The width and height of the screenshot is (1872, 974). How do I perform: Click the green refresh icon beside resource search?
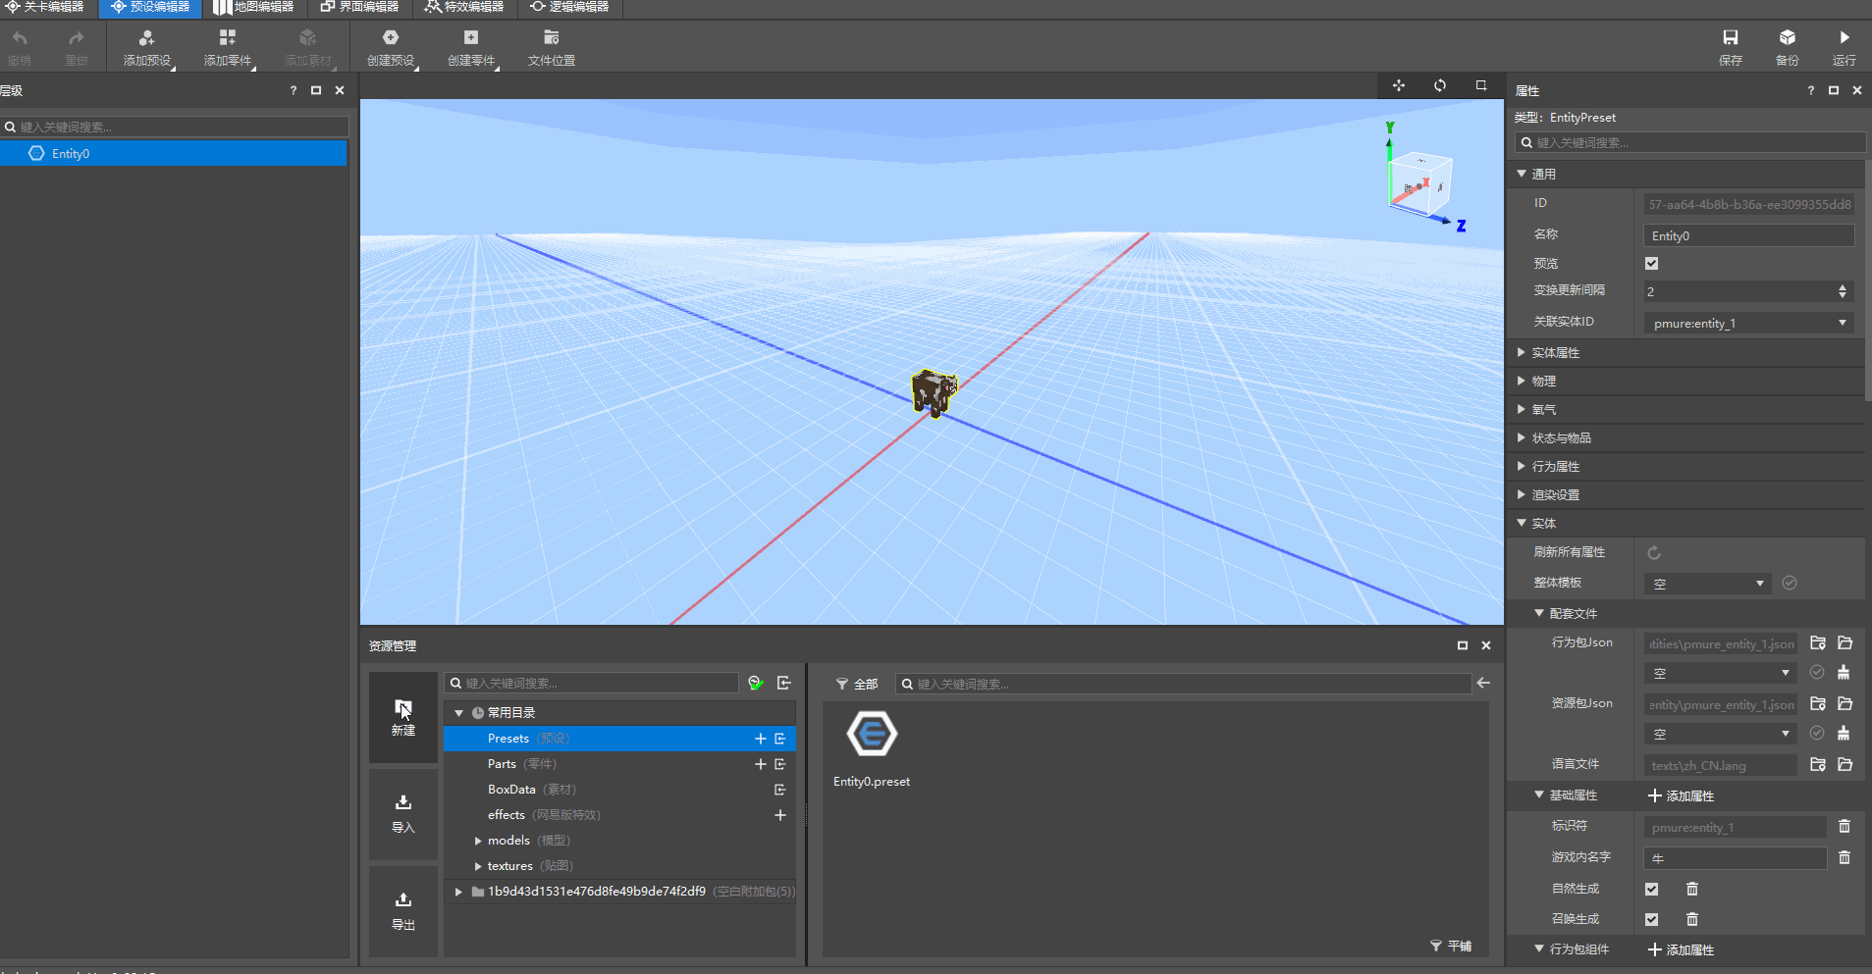[x=756, y=683]
